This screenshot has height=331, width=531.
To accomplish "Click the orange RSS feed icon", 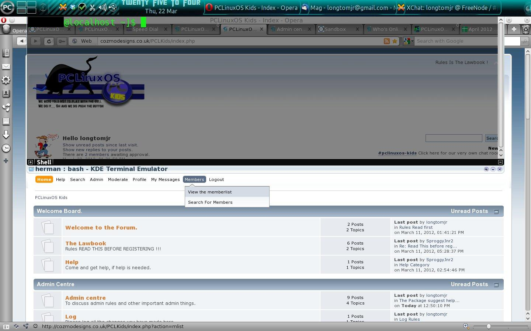I will 386,41.
